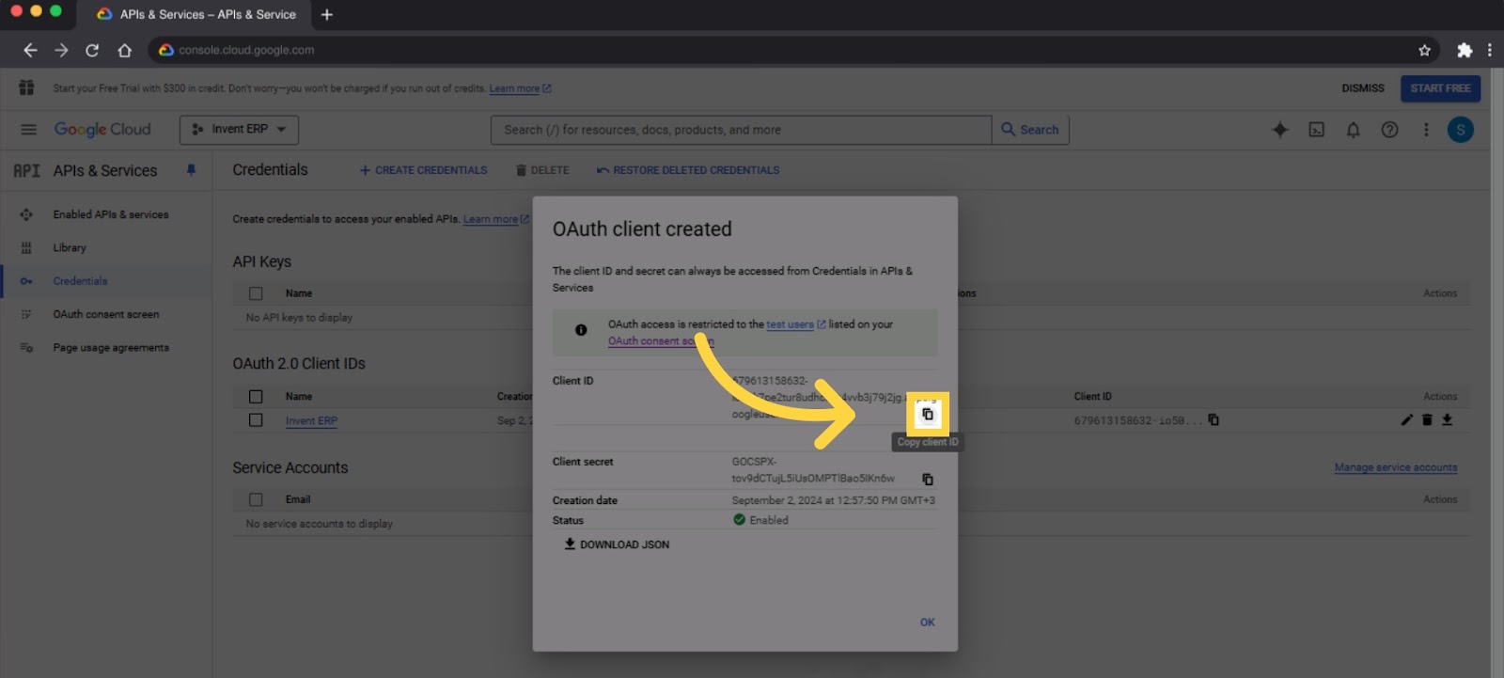Click the Delete toolbar button
Image resolution: width=1504 pixels, height=678 pixels.
pos(542,170)
